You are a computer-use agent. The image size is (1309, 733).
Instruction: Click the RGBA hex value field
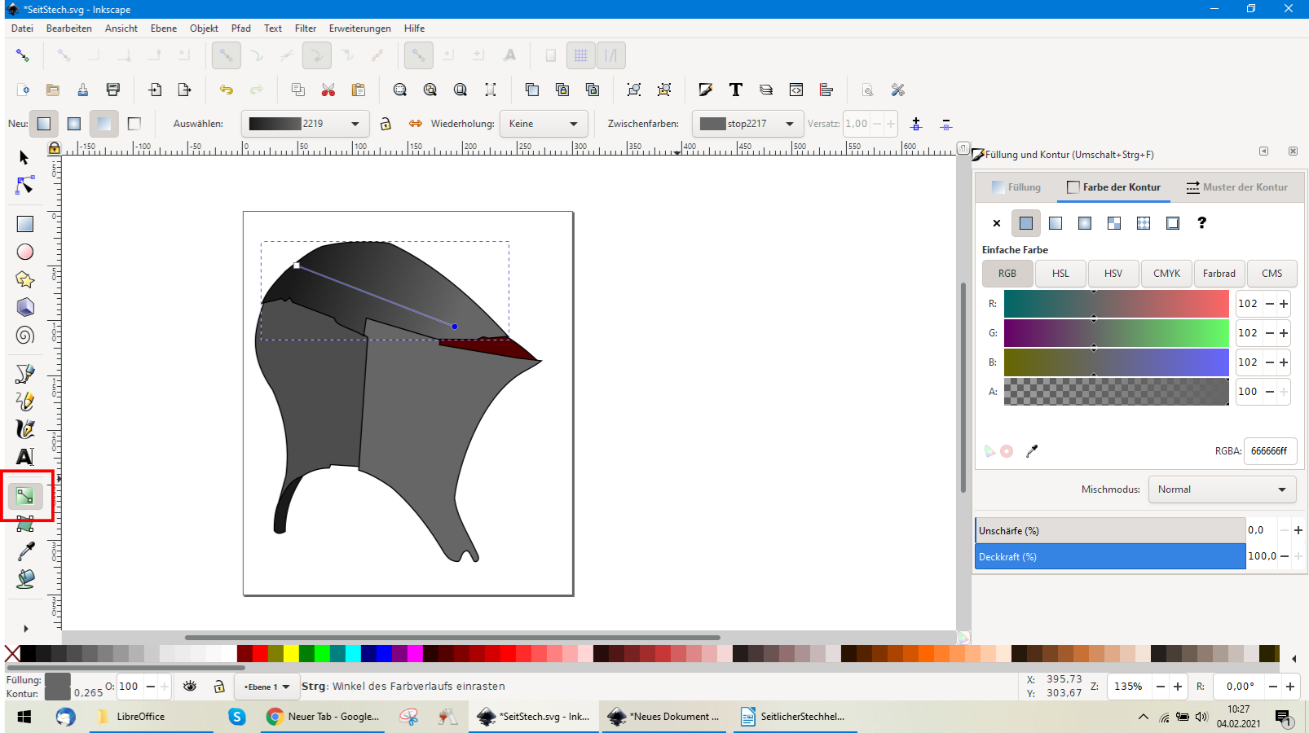[x=1269, y=451]
